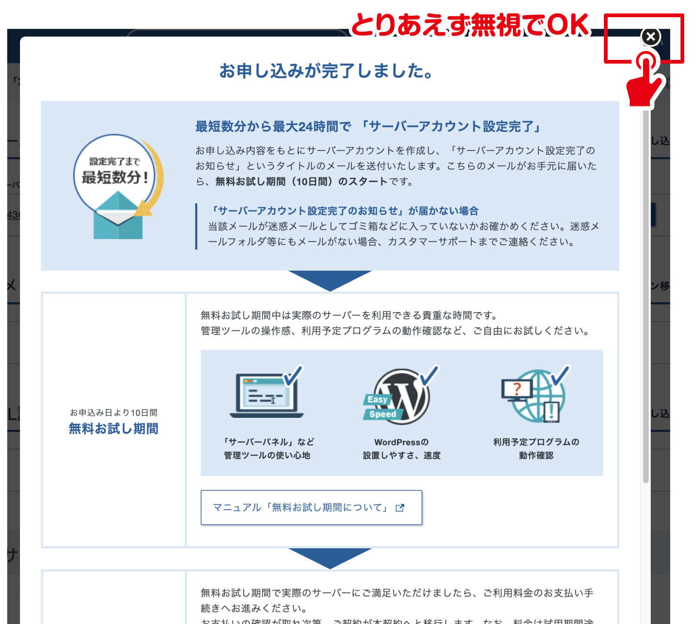Click the お申込み日より10日間 text
700x624 pixels.
pyautogui.click(x=113, y=413)
